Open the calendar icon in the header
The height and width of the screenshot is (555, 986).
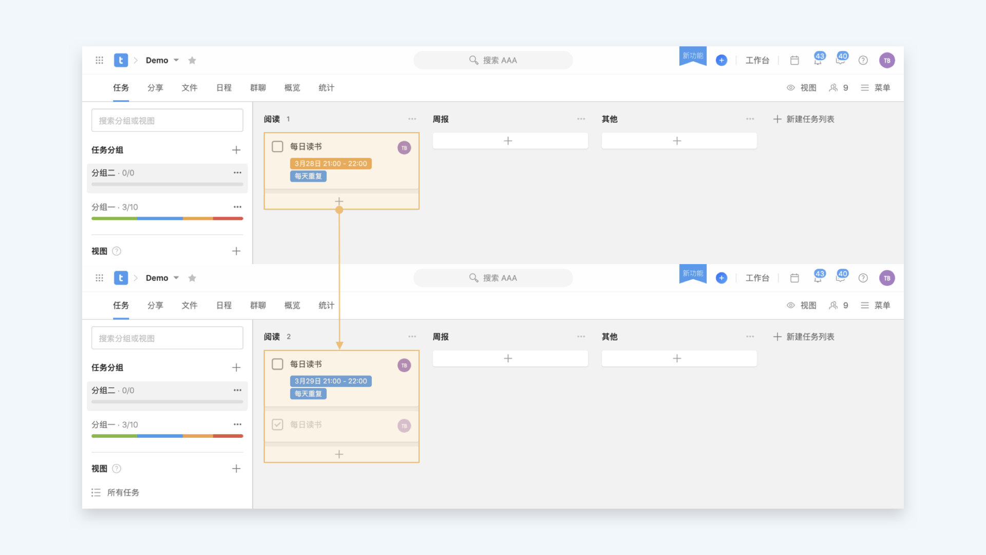pos(794,60)
